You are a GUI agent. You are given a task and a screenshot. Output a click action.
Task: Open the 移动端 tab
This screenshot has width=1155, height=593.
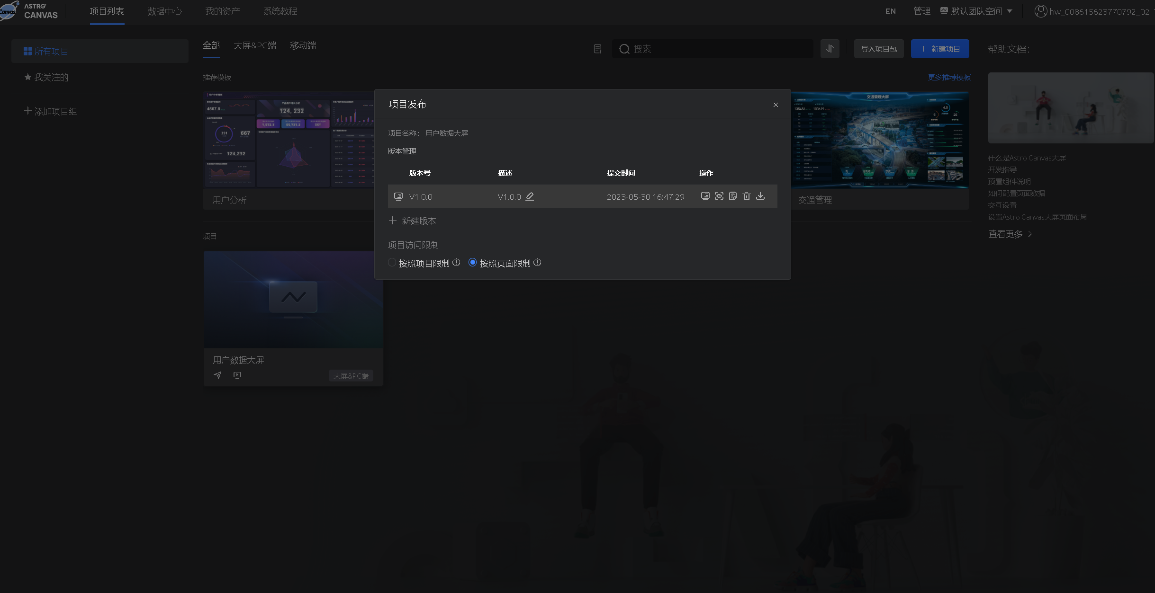pyautogui.click(x=303, y=45)
